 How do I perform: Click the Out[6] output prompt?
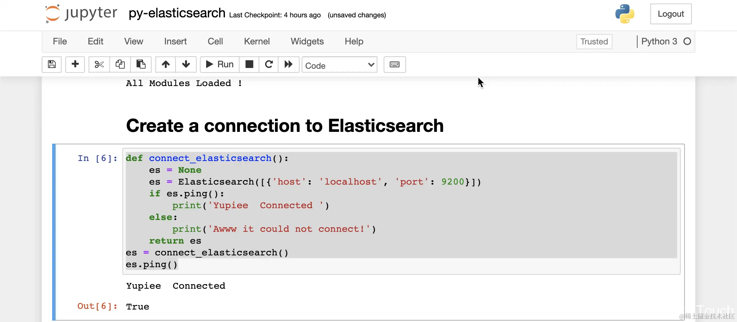97,306
